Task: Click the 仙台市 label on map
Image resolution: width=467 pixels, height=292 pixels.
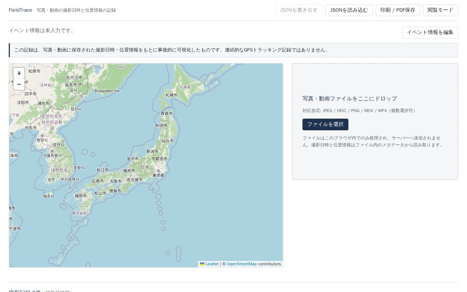Action: tap(167, 141)
